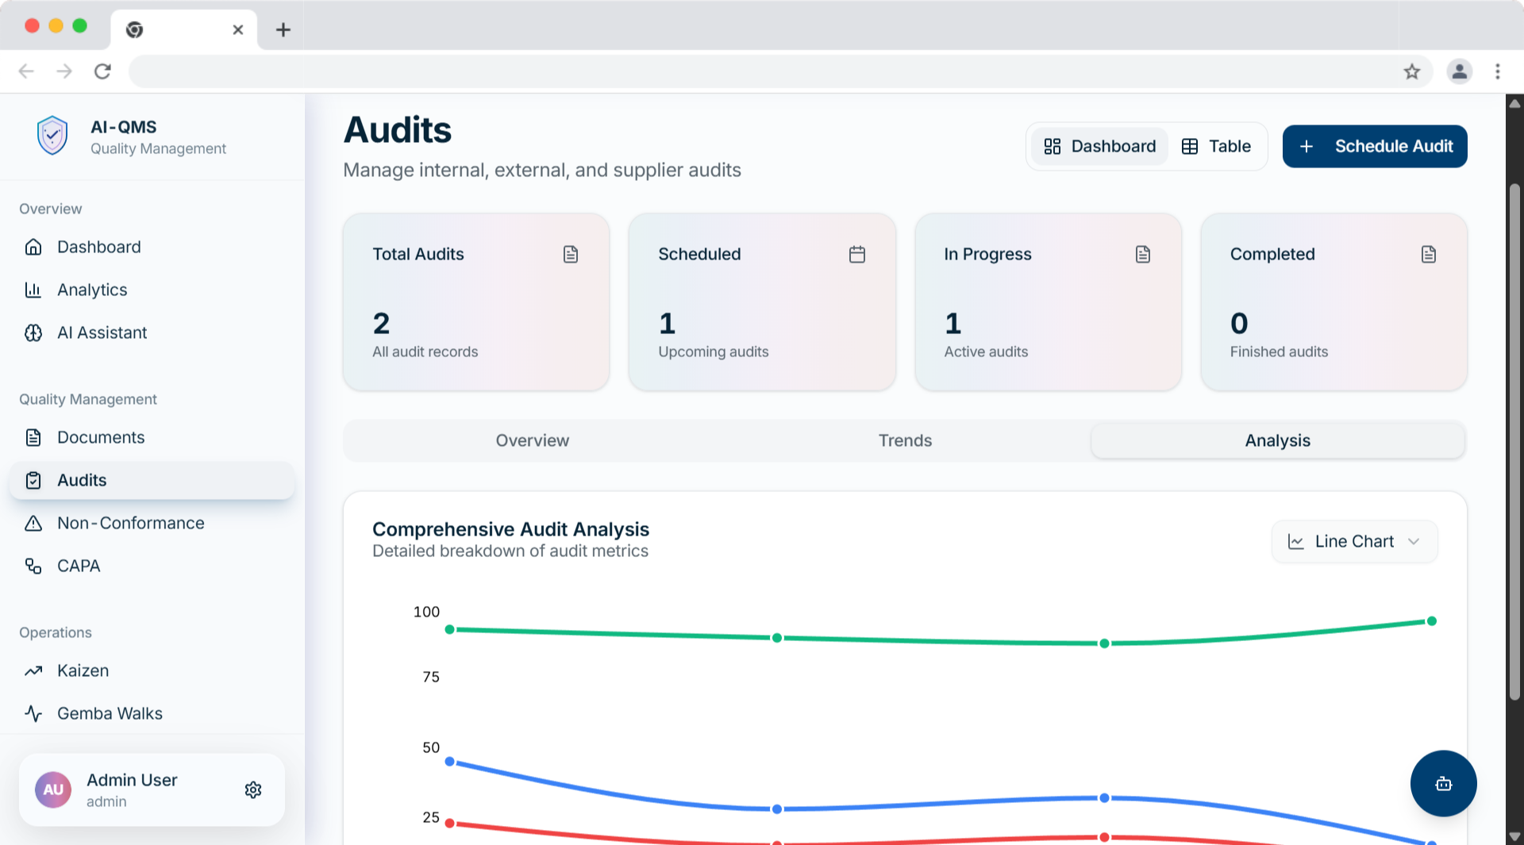Viewport: 1524px width, 845px height.
Task: Click the Kaizen trend icon
Action: [x=33, y=670]
